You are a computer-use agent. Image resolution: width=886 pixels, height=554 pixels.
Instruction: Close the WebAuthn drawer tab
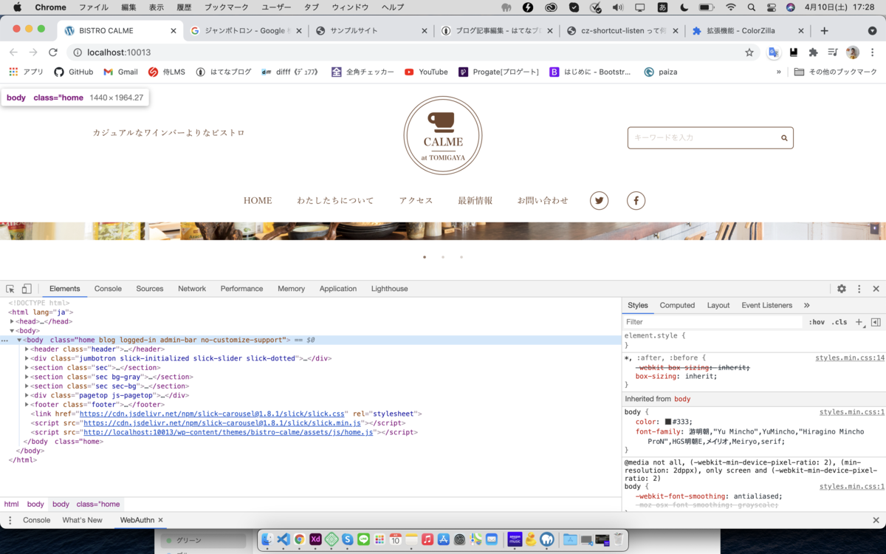160,520
